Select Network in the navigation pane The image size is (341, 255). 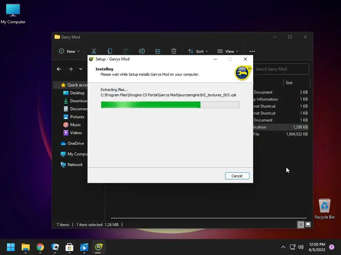coord(72,165)
